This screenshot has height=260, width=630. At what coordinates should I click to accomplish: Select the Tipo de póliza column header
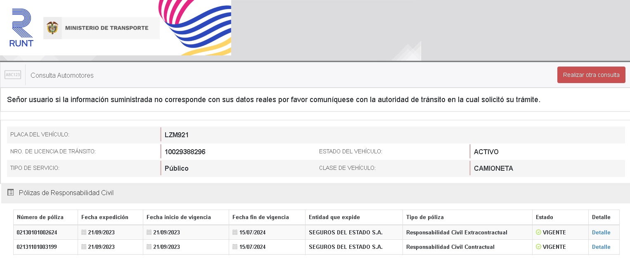[x=425, y=217]
